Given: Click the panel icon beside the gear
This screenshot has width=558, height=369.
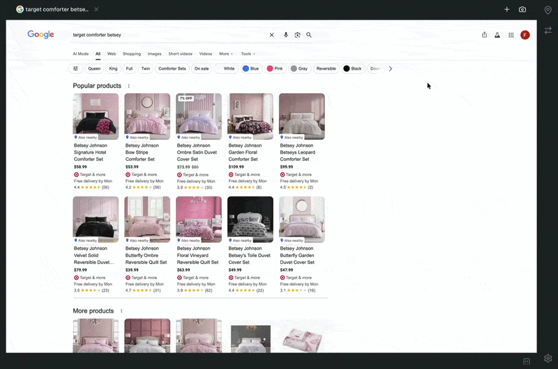Looking at the screenshot, I should (x=527, y=361).
